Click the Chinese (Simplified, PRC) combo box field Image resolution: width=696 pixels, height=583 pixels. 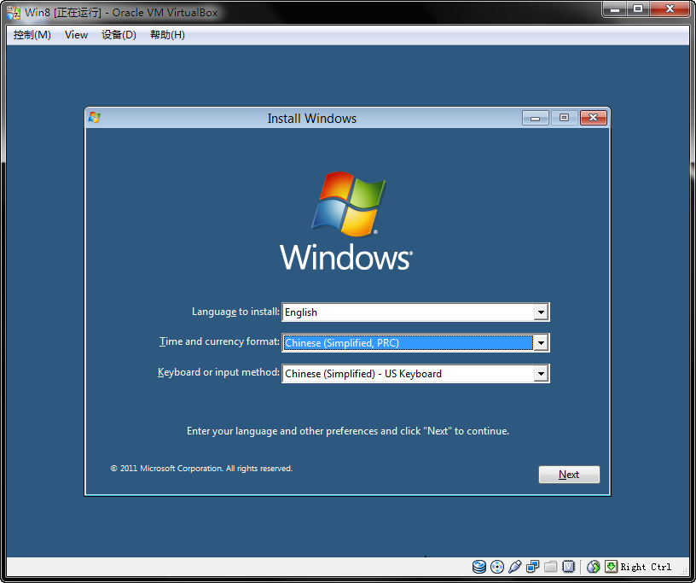point(415,342)
